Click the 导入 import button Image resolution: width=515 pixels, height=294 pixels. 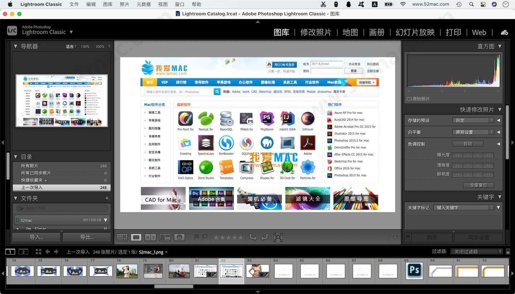pyautogui.click(x=36, y=237)
